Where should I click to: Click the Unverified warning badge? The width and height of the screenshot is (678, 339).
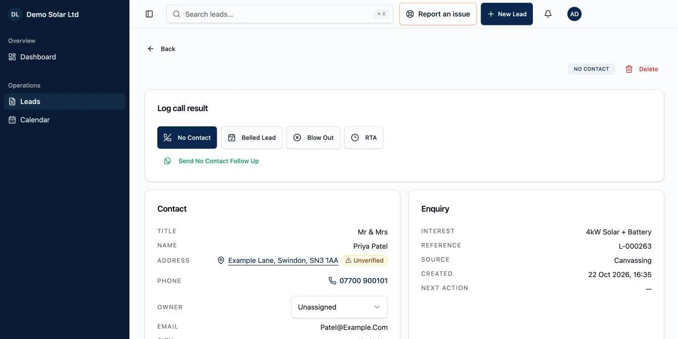pos(364,260)
